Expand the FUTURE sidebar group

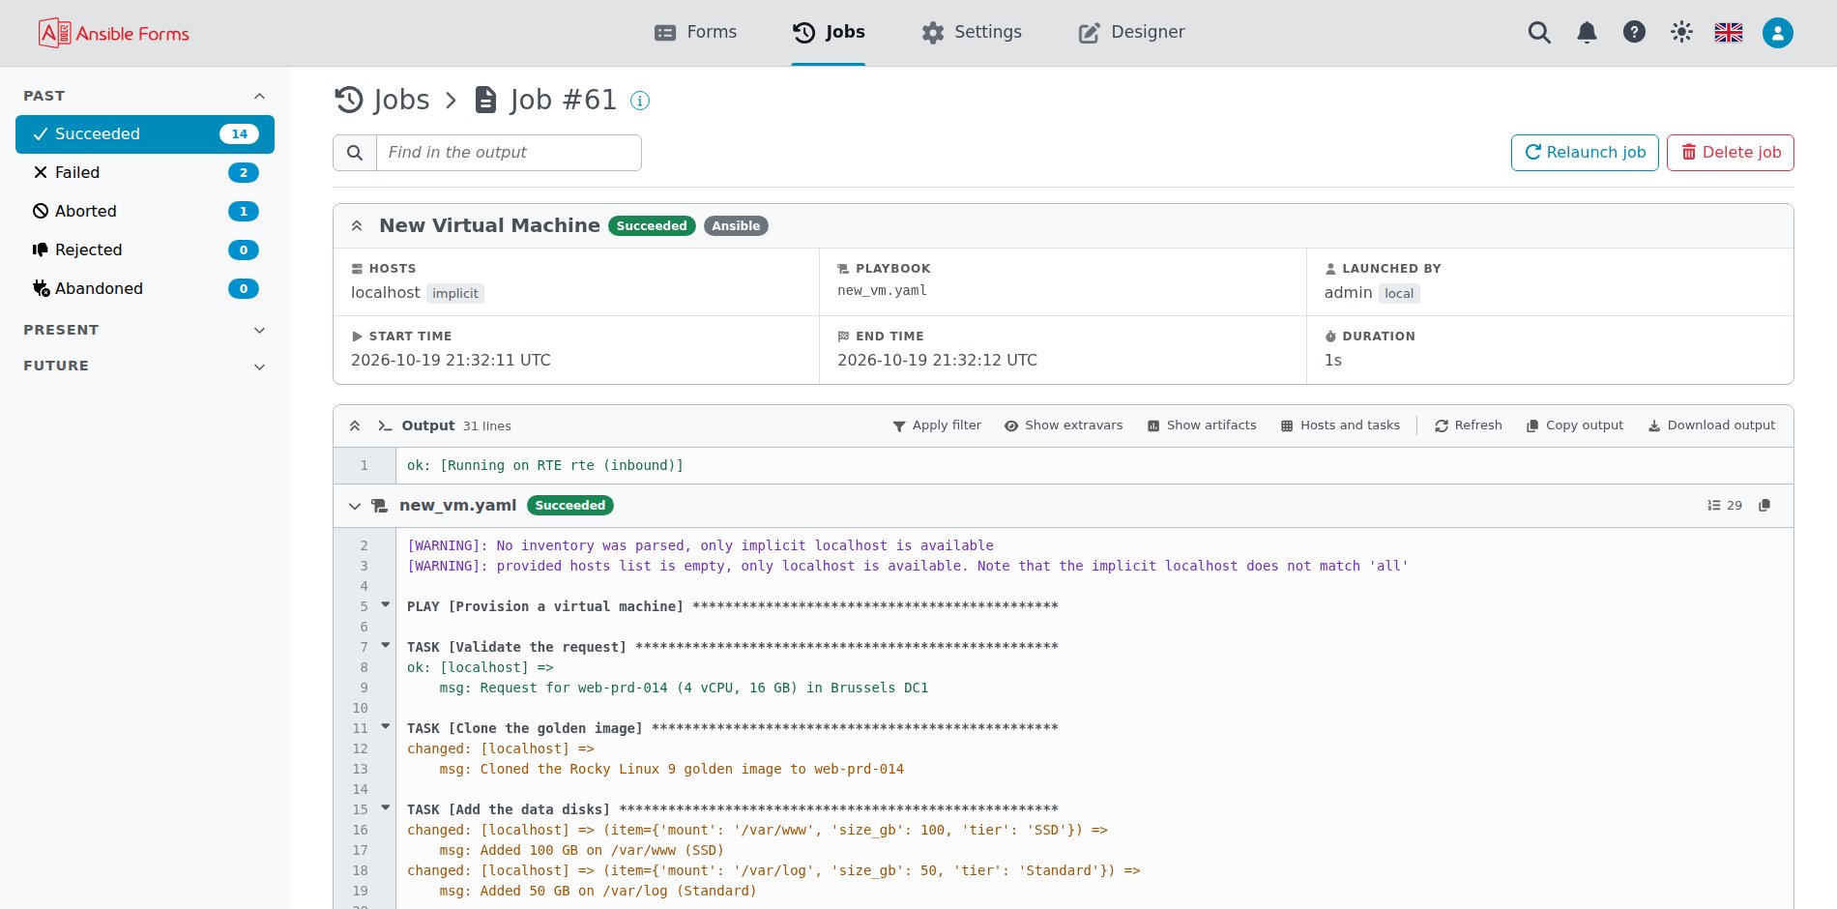tap(145, 367)
